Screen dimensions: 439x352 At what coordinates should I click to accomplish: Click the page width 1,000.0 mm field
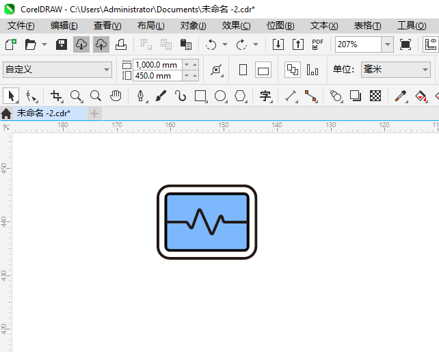click(157, 65)
